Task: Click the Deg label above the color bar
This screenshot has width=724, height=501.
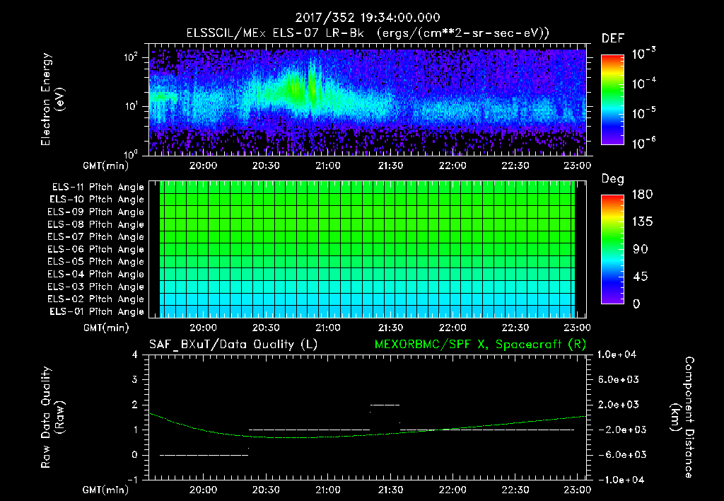Action: point(613,179)
